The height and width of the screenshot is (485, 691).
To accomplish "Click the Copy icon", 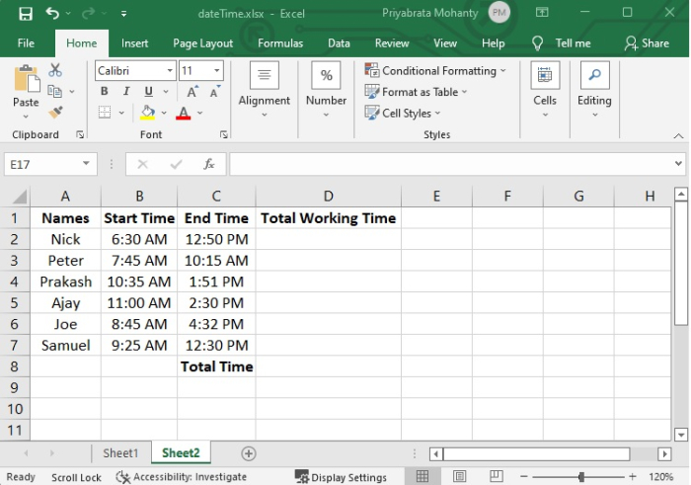I will click(x=54, y=91).
